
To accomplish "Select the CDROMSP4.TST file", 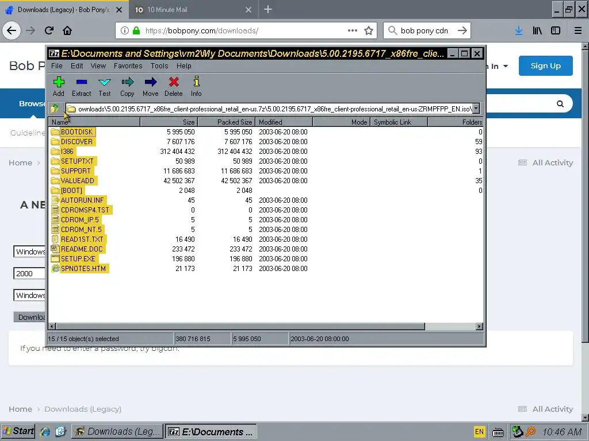I will pos(85,210).
